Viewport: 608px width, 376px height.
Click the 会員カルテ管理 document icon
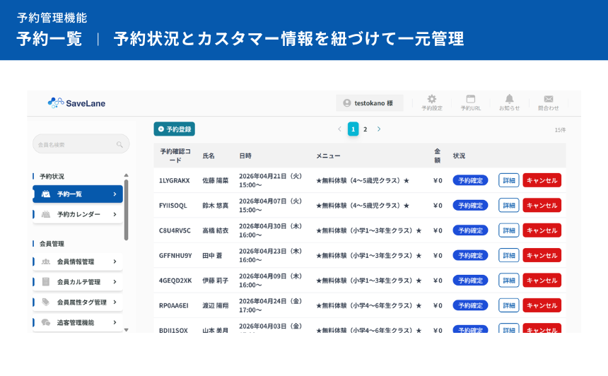[46, 282]
